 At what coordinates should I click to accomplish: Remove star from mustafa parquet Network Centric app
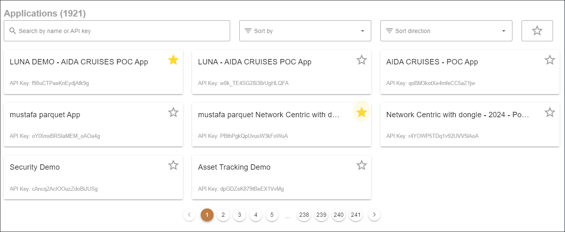click(362, 112)
